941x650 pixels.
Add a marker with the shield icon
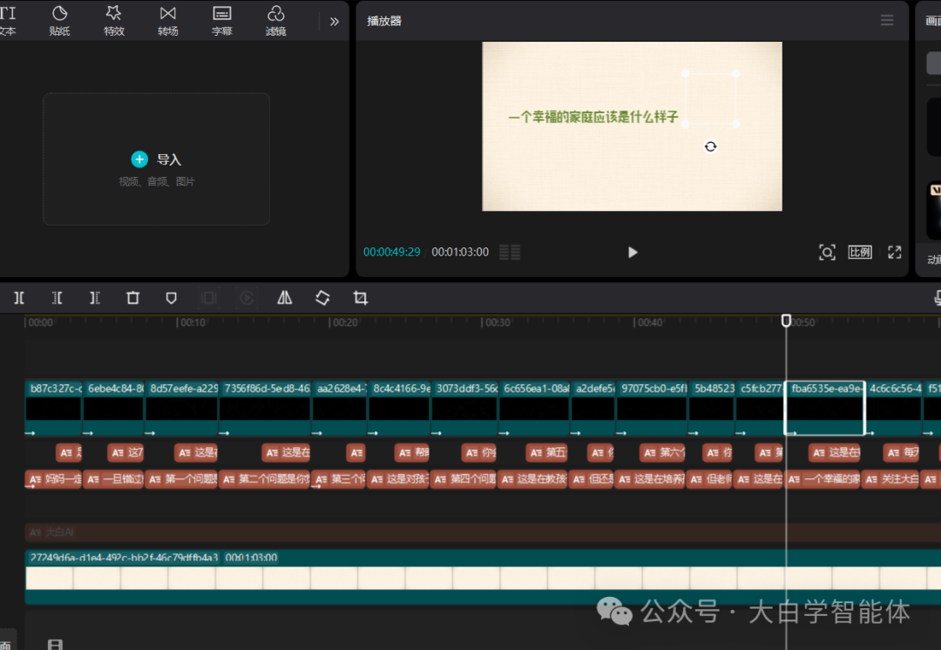click(x=171, y=298)
